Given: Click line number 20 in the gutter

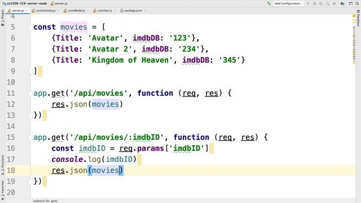Looking at the screenshot, I should pos(11,193).
